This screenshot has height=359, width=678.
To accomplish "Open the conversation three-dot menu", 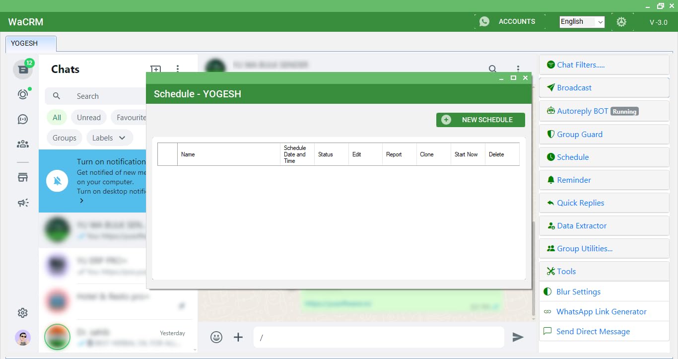I will click(x=518, y=69).
